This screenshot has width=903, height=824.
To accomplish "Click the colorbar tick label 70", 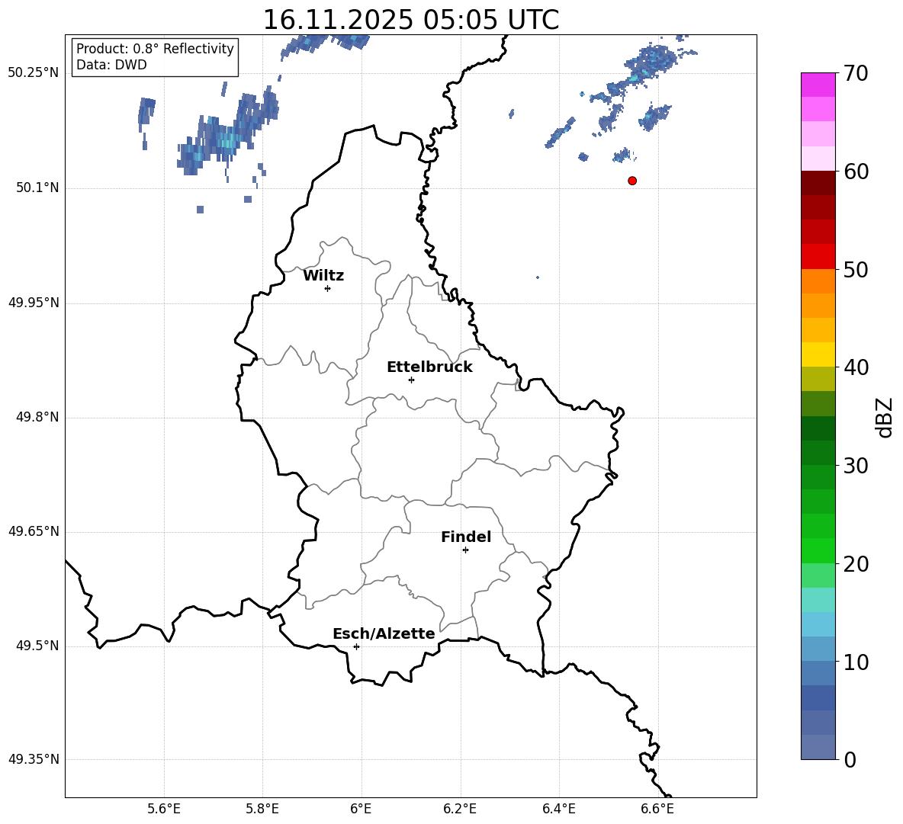I will [856, 74].
